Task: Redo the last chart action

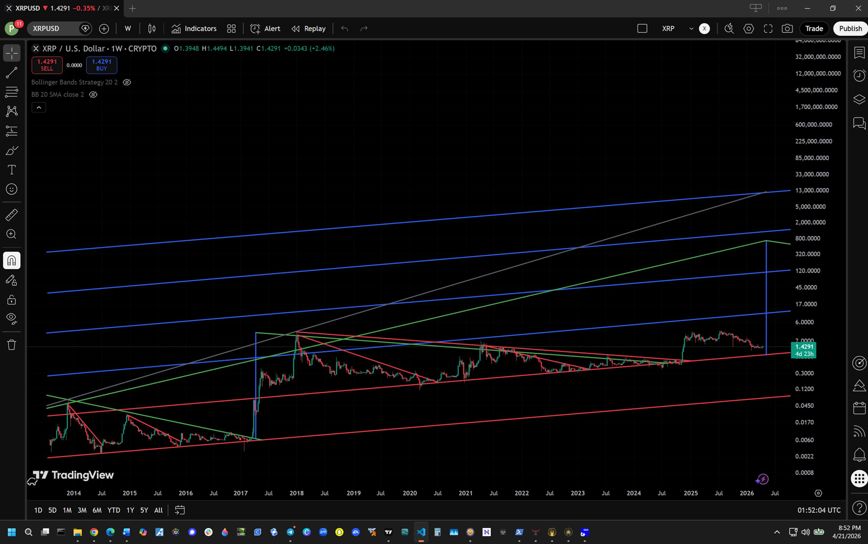Action: pos(364,29)
